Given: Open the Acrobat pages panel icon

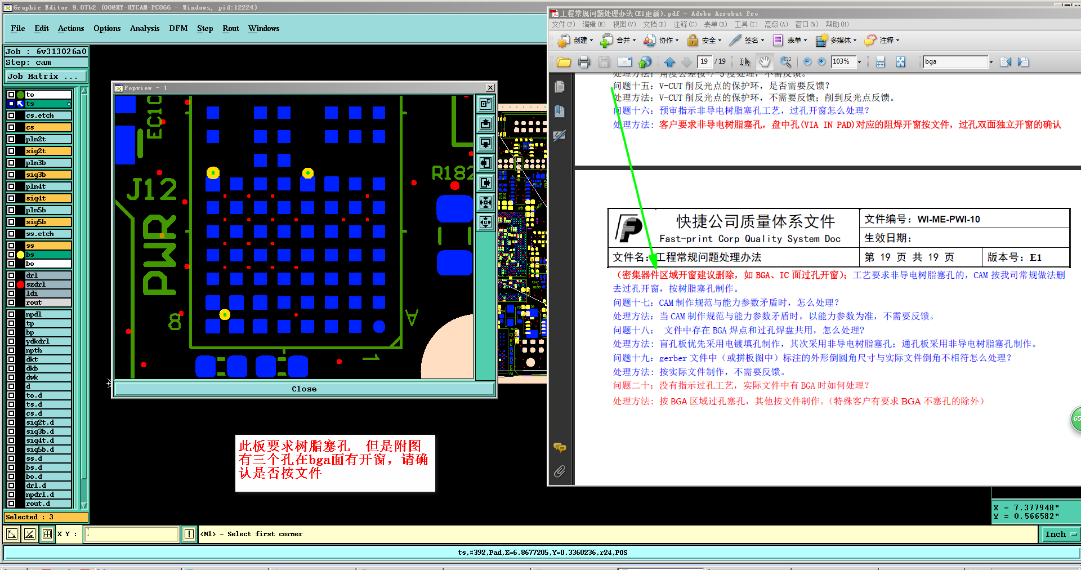Looking at the screenshot, I should (560, 87).
